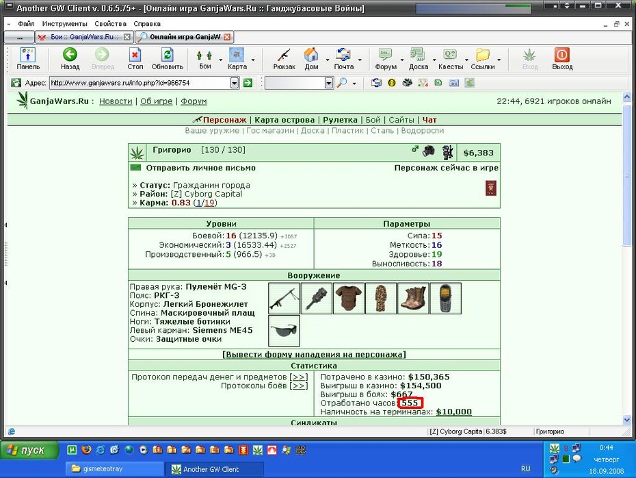Screen dimensions: 636x478
Task: Open the Новости link
Action: tap(116, 101)
